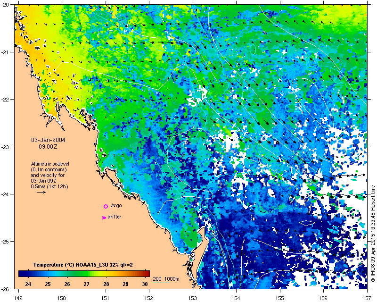377x302 pixels.
Task: Click the colorbar tick label "30"
Action: click(x=145, y=284)
